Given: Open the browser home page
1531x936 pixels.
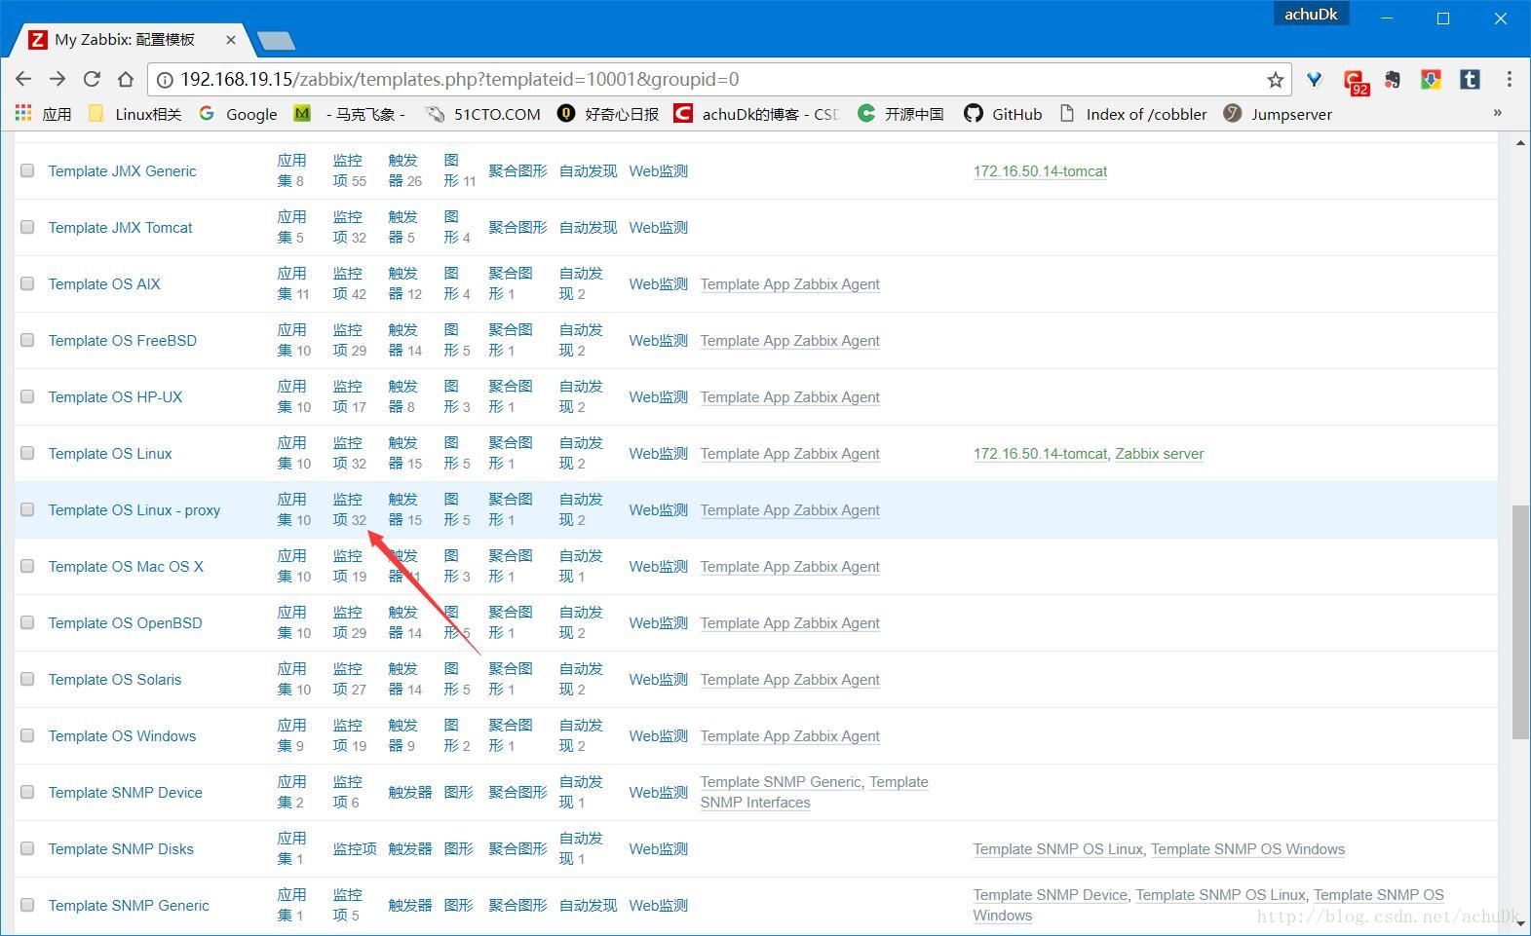Looking at the screenshot, I should tap(126, 79).
